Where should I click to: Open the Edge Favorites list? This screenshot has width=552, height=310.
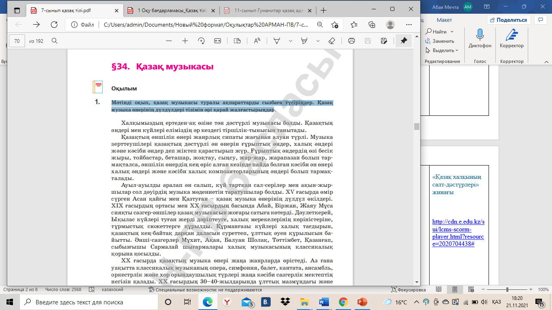pos(354,25)
